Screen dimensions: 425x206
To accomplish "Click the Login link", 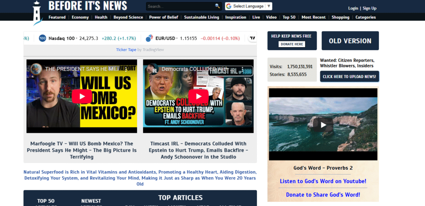I will click(x=353, y=8).
